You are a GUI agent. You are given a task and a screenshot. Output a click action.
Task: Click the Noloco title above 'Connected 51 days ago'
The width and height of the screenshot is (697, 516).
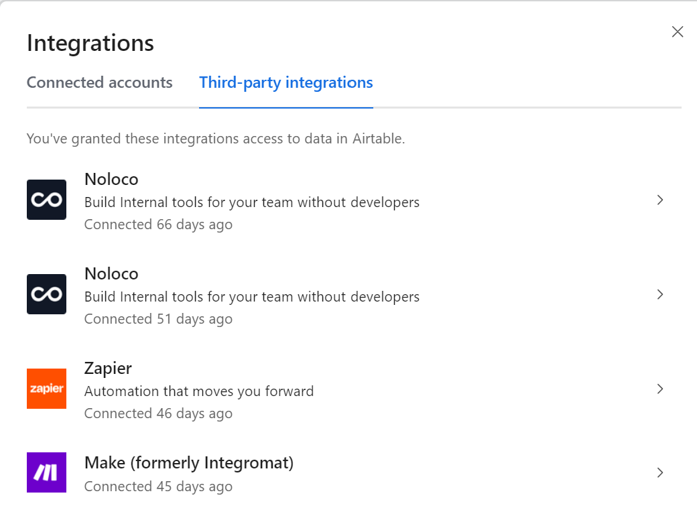[x=111, y=273]
